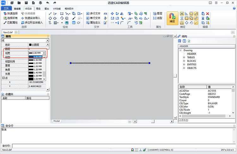The height and width of the screenshot is (154, 237).
Task: Expand the BLOCKS tree node
Action: click(184, 61)
